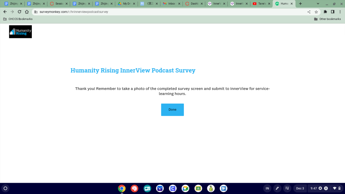The image size is (345, 194).
Task: Close the Session tab
Action: pos(66,4)
